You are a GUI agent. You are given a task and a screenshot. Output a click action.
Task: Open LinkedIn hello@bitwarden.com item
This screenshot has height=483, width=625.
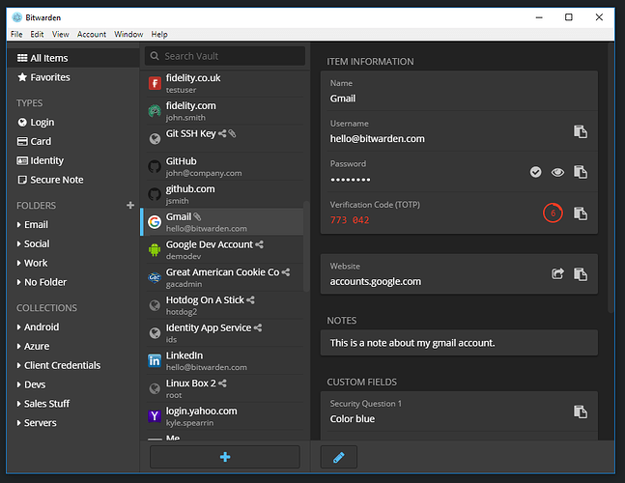point(224,360)
